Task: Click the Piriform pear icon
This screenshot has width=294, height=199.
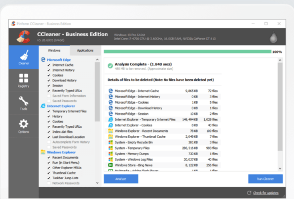Action: [x=273, y=37]
